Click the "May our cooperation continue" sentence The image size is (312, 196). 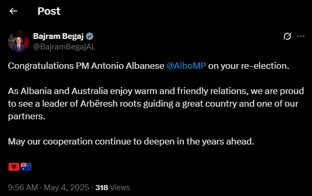coord(131,141)
